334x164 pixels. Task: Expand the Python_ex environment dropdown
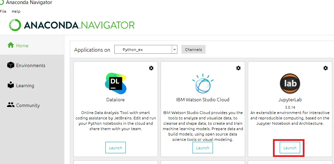[x=146, y=49]
